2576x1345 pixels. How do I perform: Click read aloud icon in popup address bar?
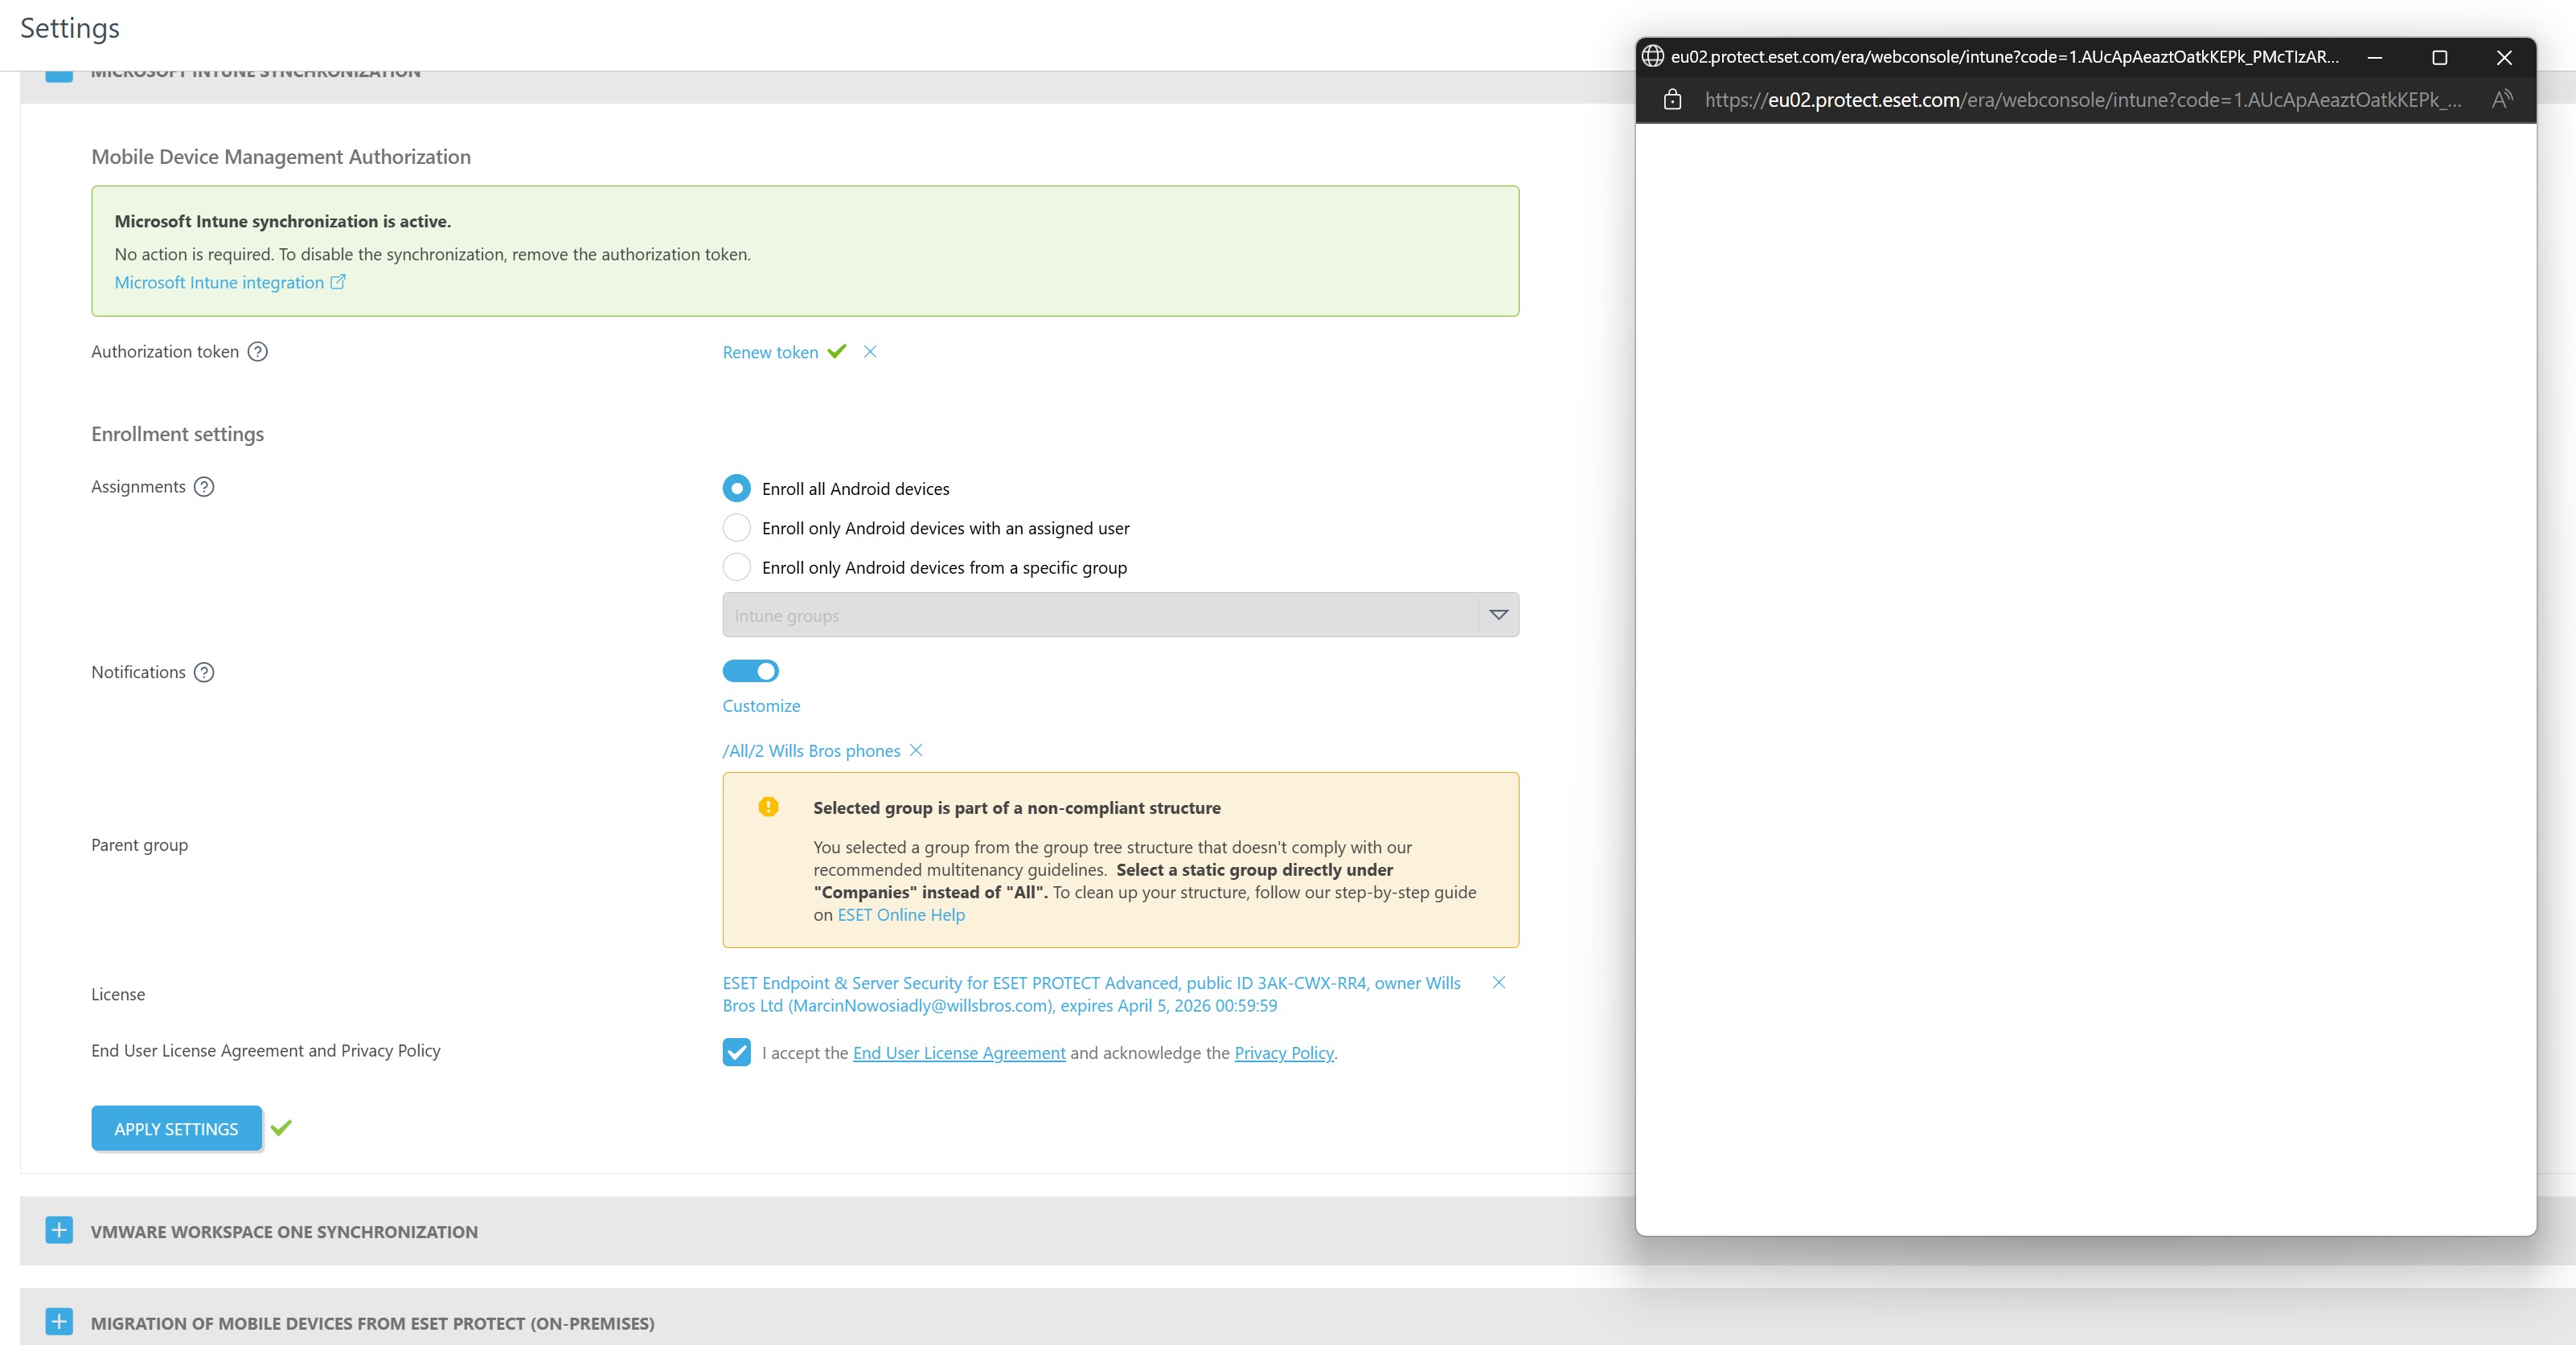coord(2501,100)
